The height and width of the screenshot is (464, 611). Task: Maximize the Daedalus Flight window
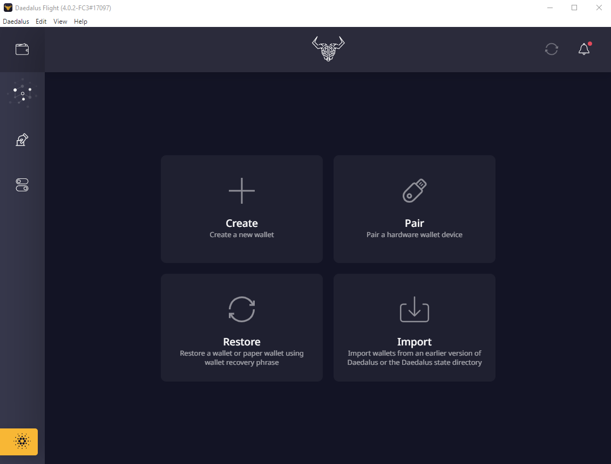pos(574,8)
